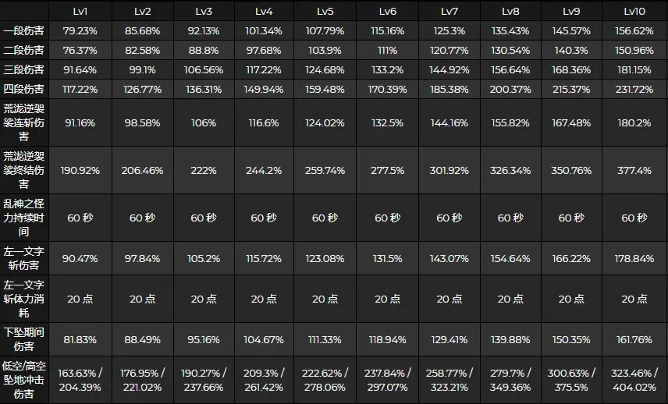The height and width of the screenshot is (404, 668).
Task: Click the 79.23% cell
Action: (81, 32)
